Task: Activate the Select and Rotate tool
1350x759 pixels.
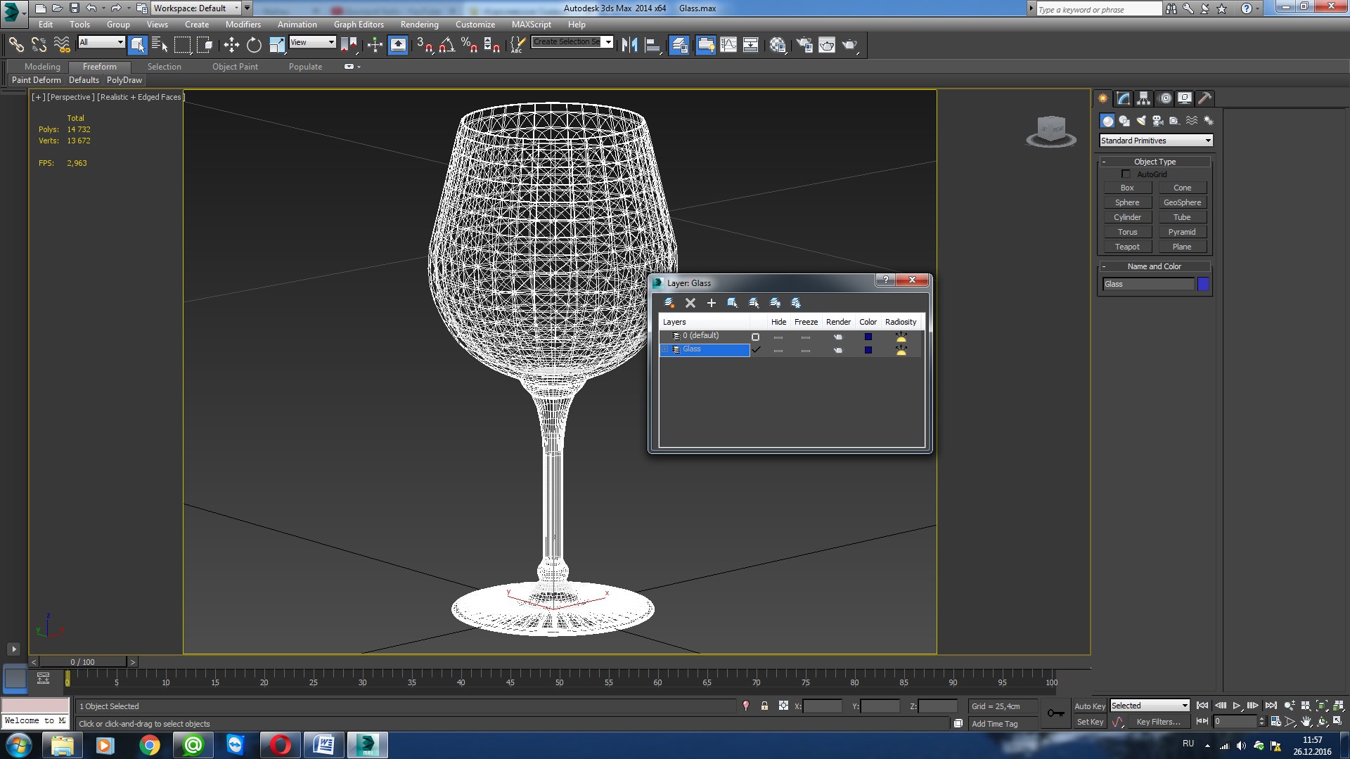Action: (254, 46)
